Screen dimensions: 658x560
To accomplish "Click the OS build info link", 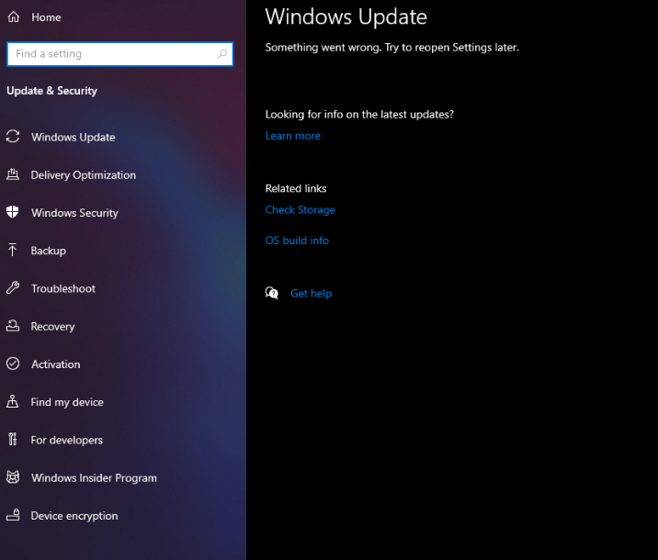I will (297, 241).
